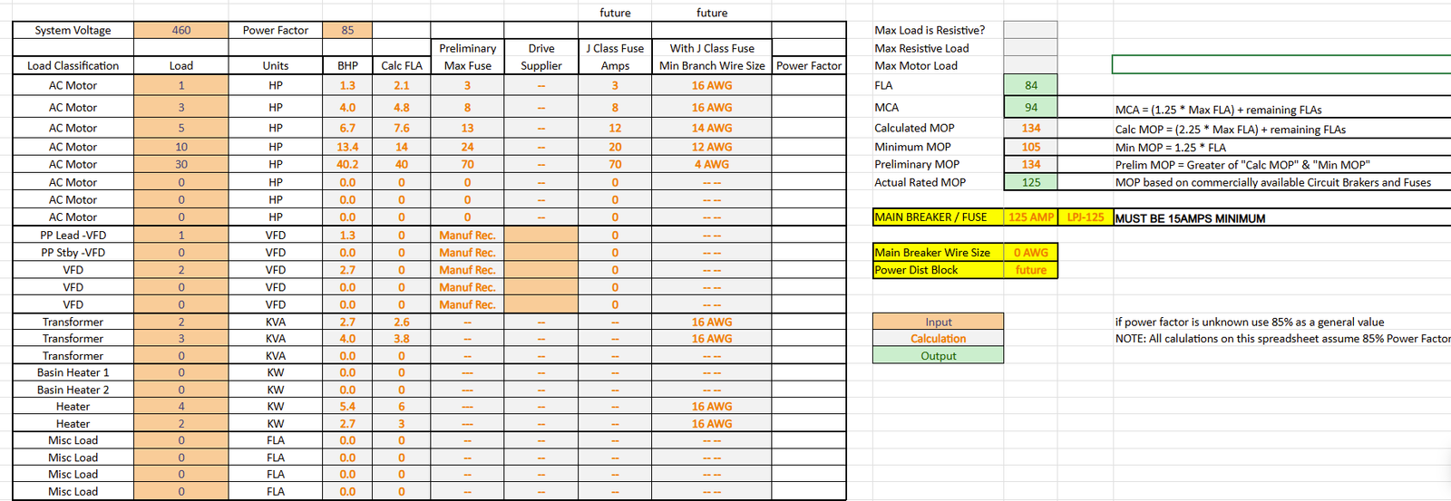Image resolution: width=1451 pixels, height=501 pixels.
Task: Select the Units column header cell
Action: tap(276, 65)
